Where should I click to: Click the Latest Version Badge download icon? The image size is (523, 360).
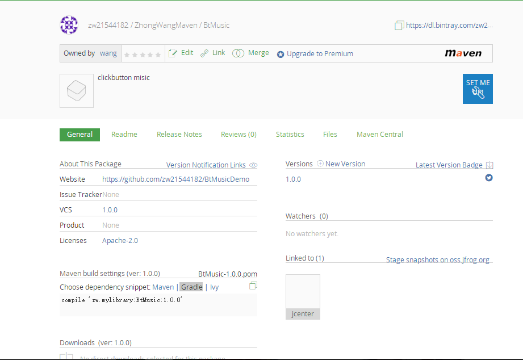pos(489,165)
